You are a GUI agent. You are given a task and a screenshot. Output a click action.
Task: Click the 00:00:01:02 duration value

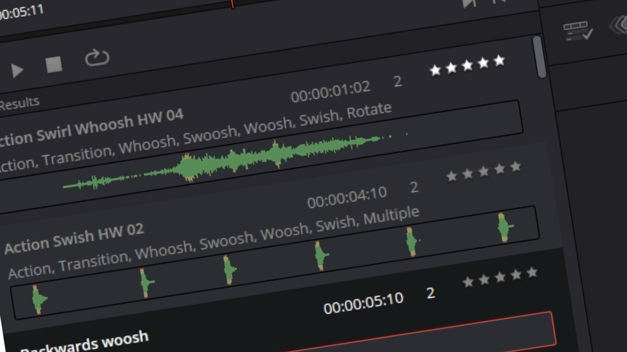(x=331, y=92)
